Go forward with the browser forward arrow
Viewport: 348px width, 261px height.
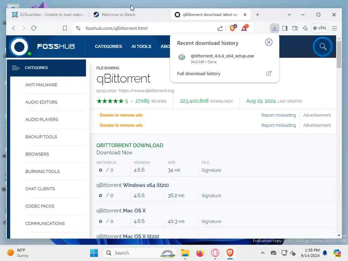[24, 28]
